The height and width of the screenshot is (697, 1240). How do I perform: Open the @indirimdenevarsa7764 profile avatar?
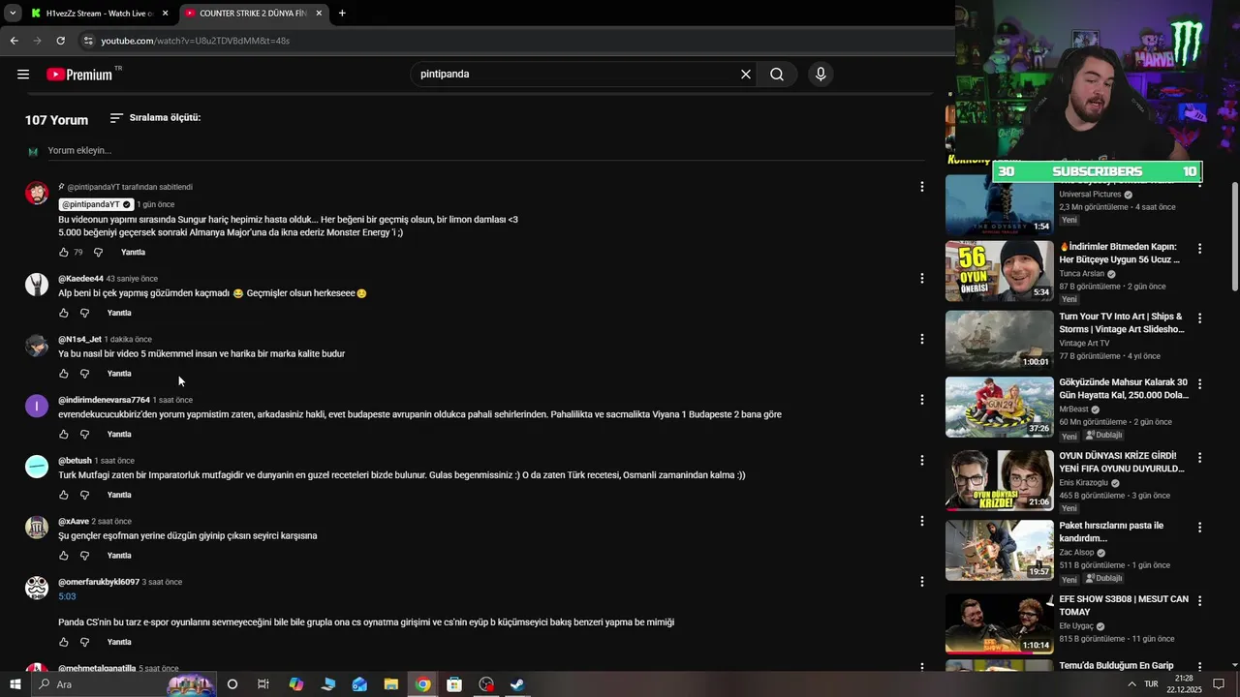point(37,407)
